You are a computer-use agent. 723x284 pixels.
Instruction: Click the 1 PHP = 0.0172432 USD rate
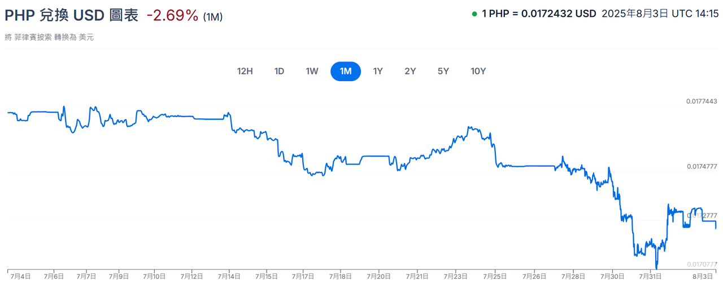click(x=539, y=14)
